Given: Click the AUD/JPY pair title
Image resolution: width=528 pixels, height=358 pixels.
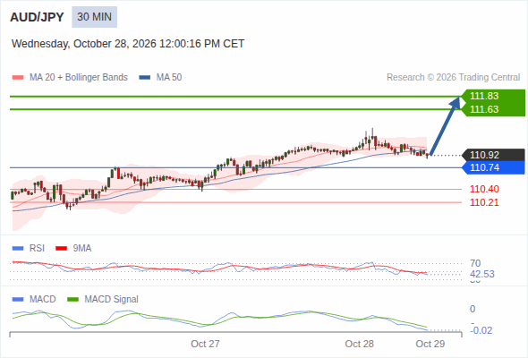Looking at the screenshot, I should (x=37, y=17).
